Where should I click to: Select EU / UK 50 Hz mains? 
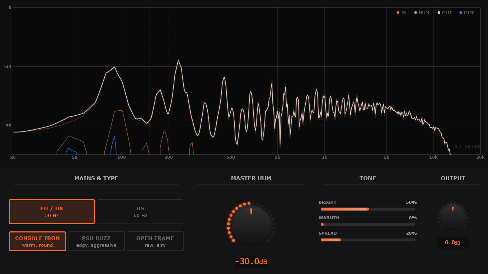pyautogui.click(x=52, y=212)
